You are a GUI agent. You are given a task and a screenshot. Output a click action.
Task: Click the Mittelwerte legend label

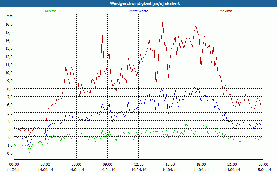pos(139,11)
